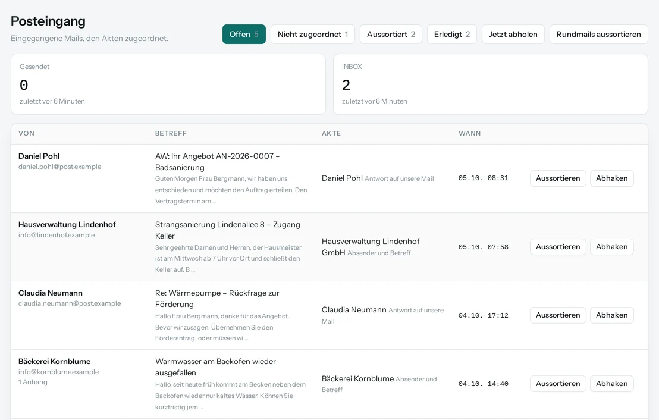Aussortieren the Daniel Pohl mail
The height and width of the screenshot is (420, 659).
tap(558, 178)
